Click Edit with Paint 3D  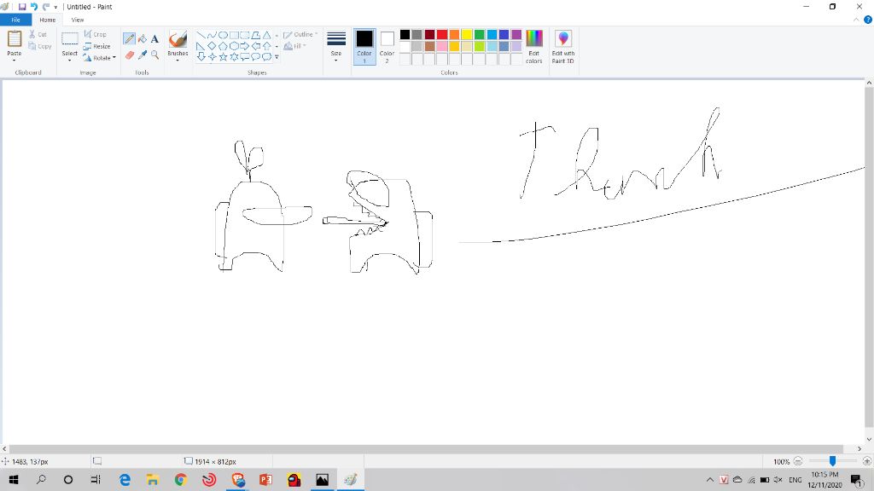coord(563,46)
